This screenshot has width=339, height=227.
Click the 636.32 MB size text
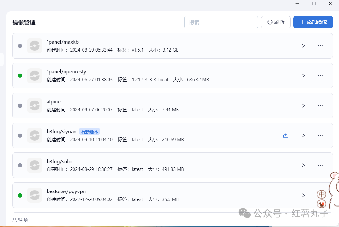pyautogui.click(x=198, y=79)
